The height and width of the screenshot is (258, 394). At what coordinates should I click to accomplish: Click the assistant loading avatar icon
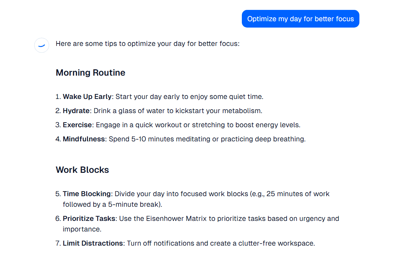point(42,45)
